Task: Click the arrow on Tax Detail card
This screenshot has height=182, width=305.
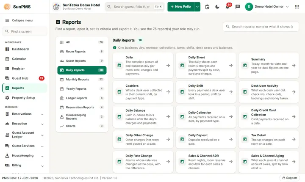Action: (294, 139)
